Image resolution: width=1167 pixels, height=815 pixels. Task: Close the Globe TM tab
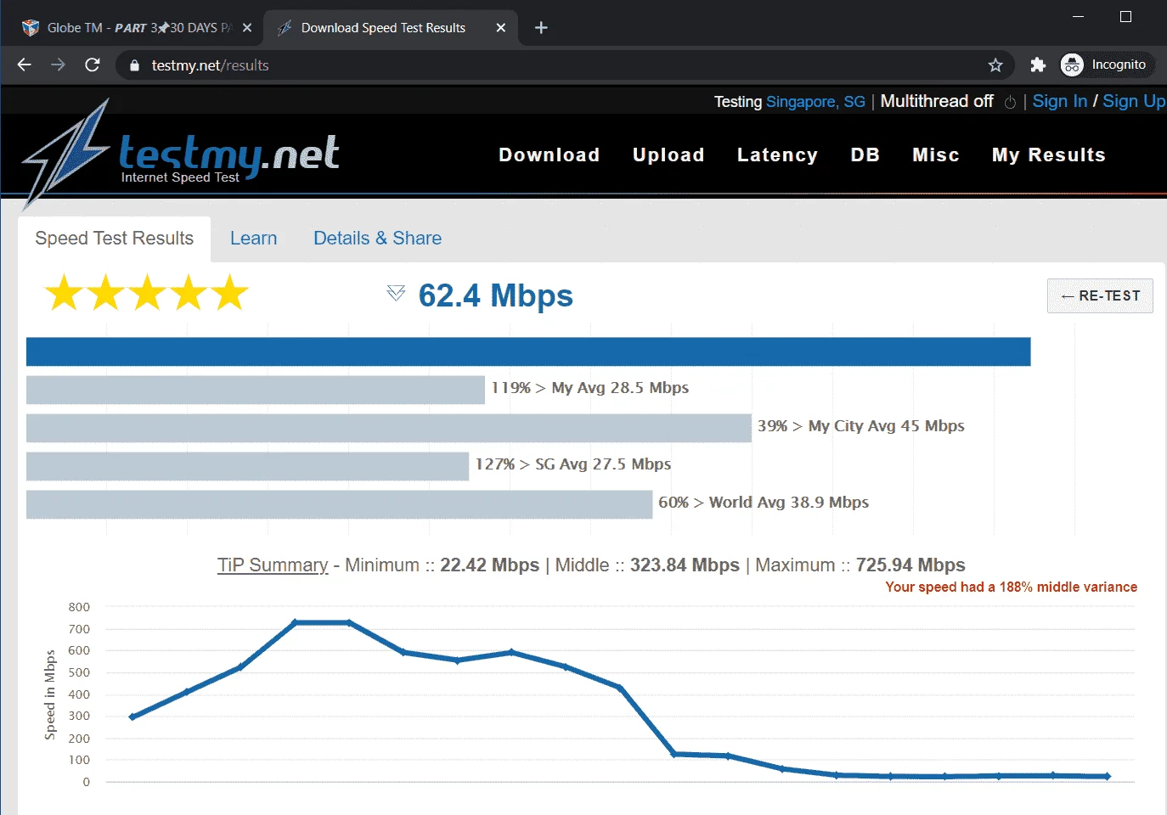(247, 28)
